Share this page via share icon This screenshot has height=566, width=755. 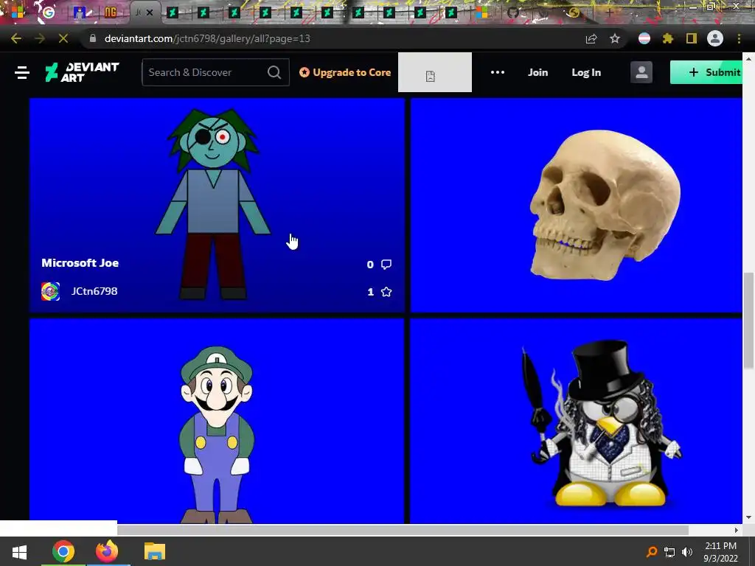[591, 38]
